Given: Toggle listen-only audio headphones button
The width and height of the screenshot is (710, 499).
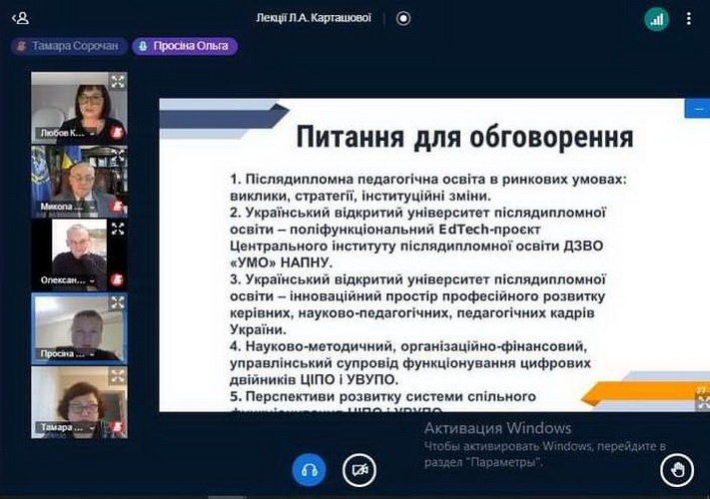Looking at the screenshot, I should point(310,470).
